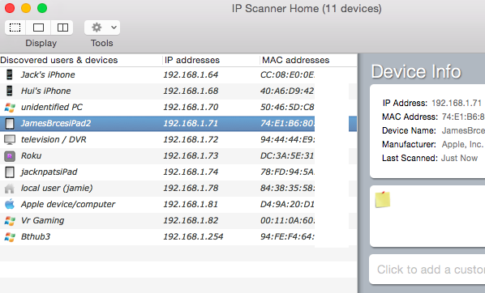Select the Hui's iPhone row
The height and width of the screenshot is (293, 485).
pyautogui.click(x=178, y=91)
